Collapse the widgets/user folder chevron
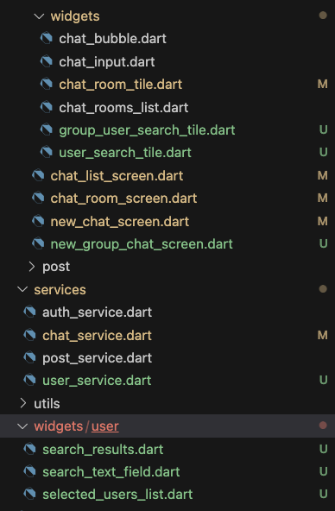This screenshot has width=335, height=511. 22,426
